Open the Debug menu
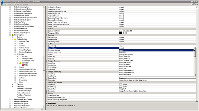The image size is (199, 111). click(19, 4)
